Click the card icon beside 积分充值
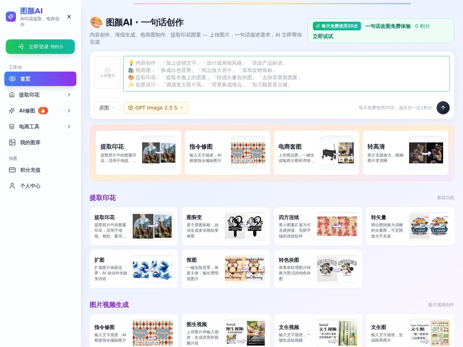463x347 pixels. pyautogui.click(x=12, y=170)
